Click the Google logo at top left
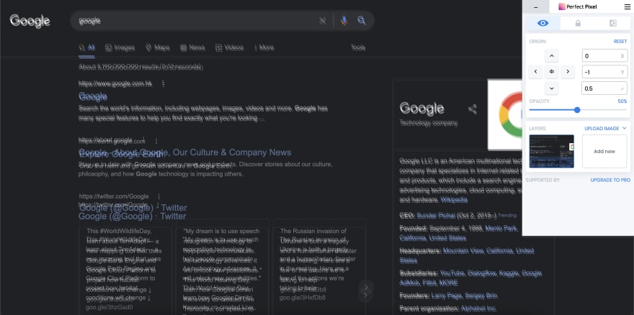Screen dimensions: 634x315 [30, 21]
